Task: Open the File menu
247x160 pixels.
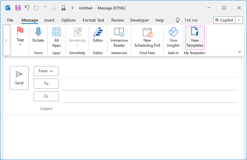Action: 10,20
